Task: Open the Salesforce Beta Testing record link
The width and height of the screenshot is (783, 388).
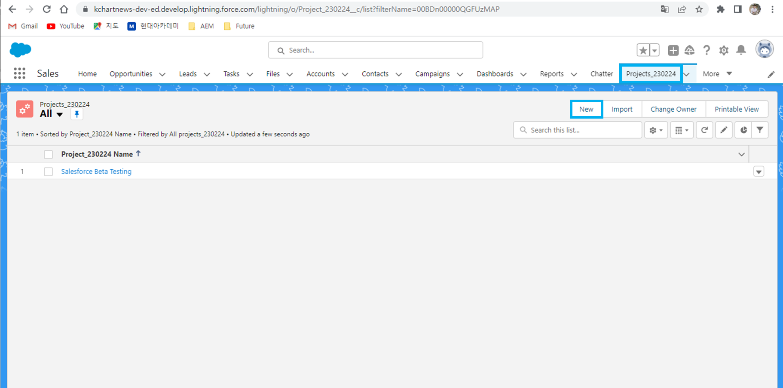Action: click(96, 171)
